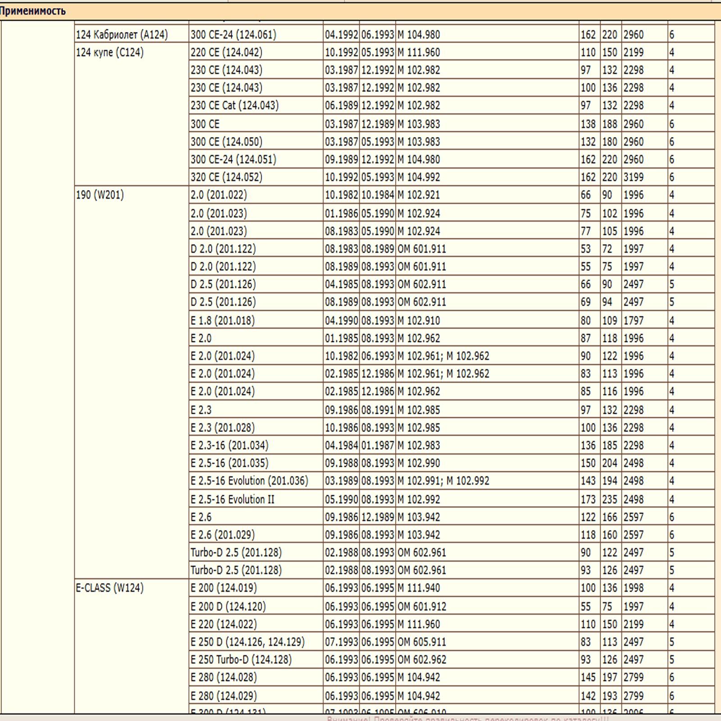Click horsepower 193 in E 280 (124.029) row
721x721 pixels.
pos(610,696)
